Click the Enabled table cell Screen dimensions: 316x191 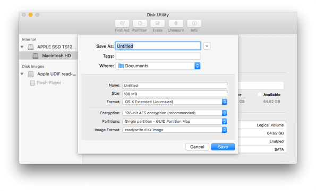pos(276,141)
